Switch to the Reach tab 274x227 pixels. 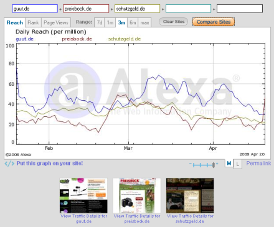(x=14, y=22)
